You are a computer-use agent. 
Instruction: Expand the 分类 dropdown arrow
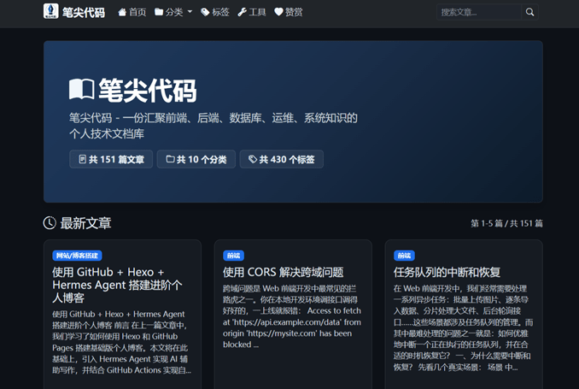tap(190, 12)
